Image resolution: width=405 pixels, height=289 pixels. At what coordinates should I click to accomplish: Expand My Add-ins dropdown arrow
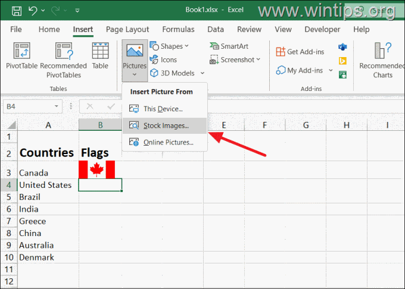click(331, 70)
